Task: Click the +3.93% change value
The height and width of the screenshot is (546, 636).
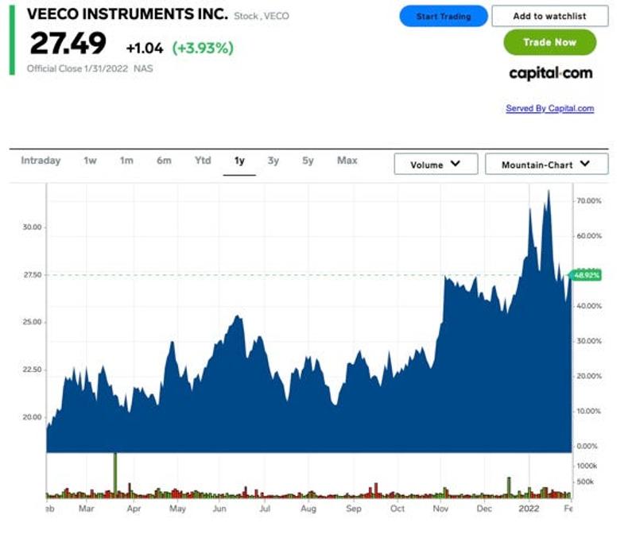Action: (203, 48)
